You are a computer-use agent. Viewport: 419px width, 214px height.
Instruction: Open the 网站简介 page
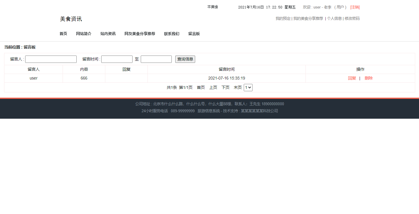coord(84,34)
